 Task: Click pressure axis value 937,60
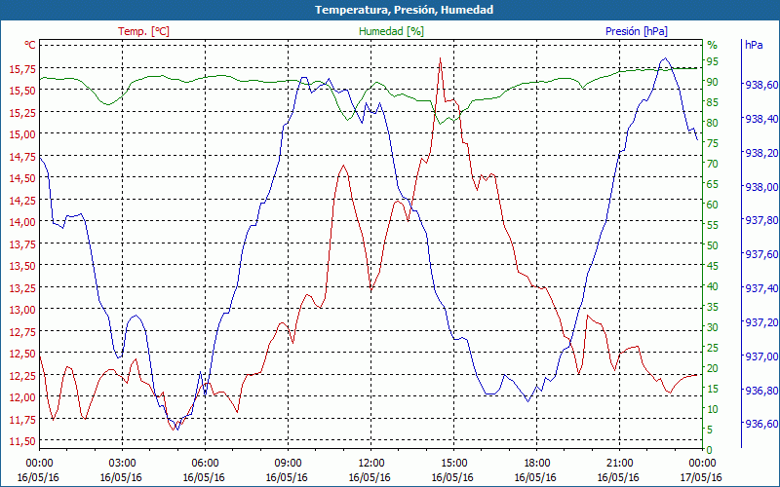[761, 254]
